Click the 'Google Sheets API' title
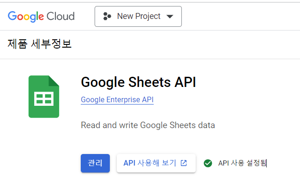 138,82
